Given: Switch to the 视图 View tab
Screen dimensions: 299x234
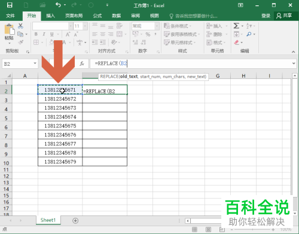Looking at the screenshot, I should coord(154,16).
